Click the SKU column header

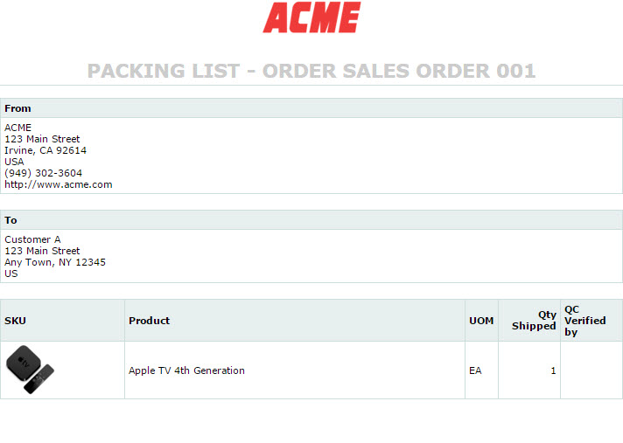pos(62,321)
